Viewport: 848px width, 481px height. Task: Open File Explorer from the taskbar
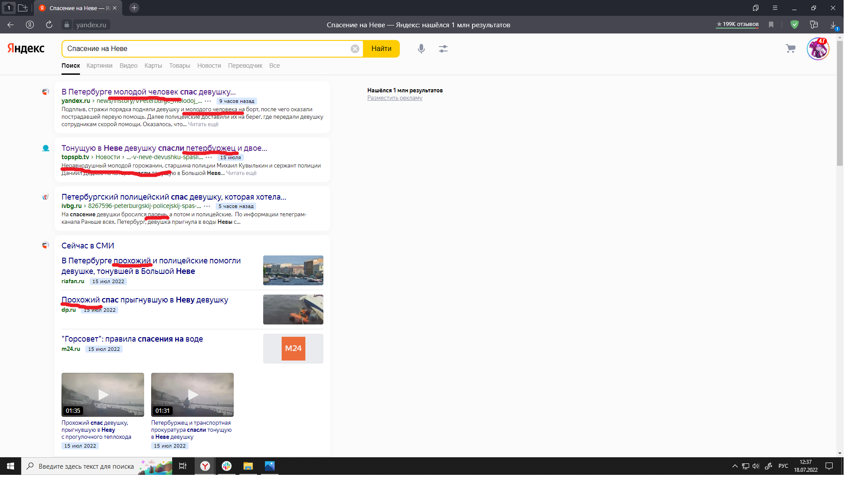tap(248, 466)
